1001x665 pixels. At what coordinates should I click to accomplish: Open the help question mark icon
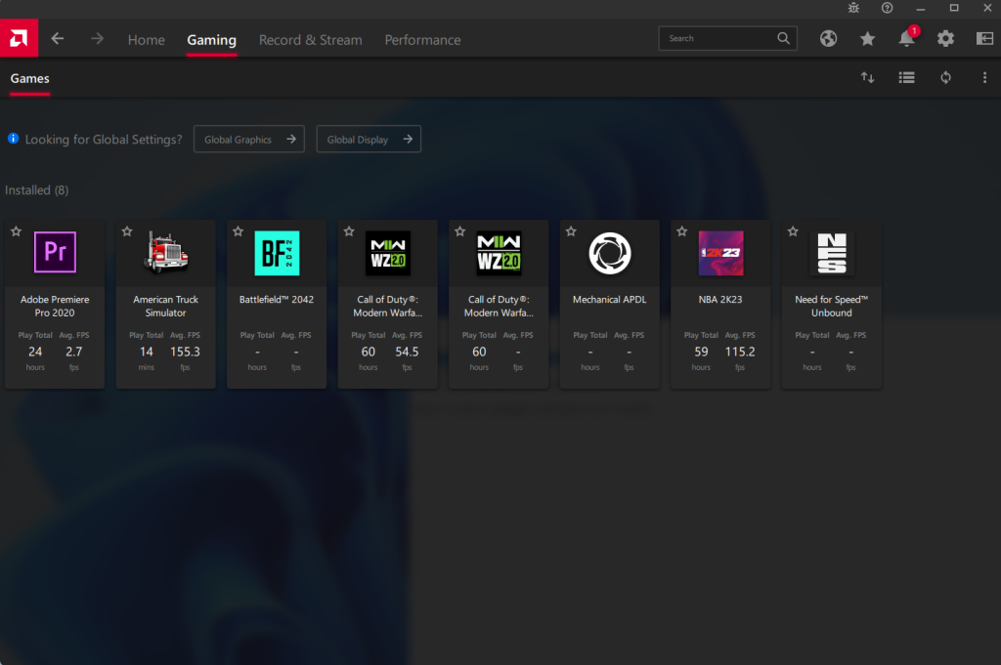coord(888,8)
